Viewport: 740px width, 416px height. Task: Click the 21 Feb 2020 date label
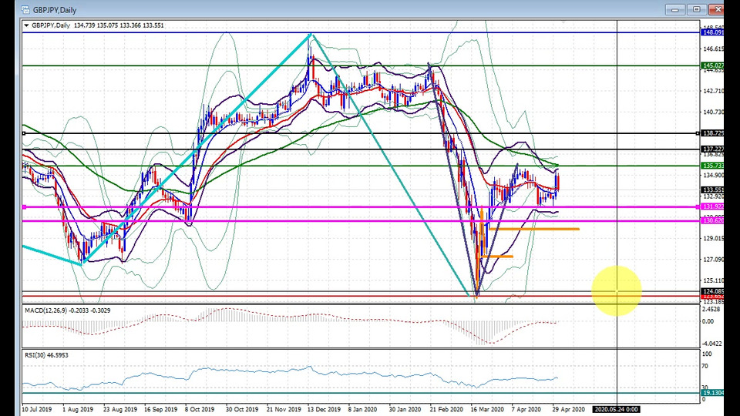[x=446, y=409]
